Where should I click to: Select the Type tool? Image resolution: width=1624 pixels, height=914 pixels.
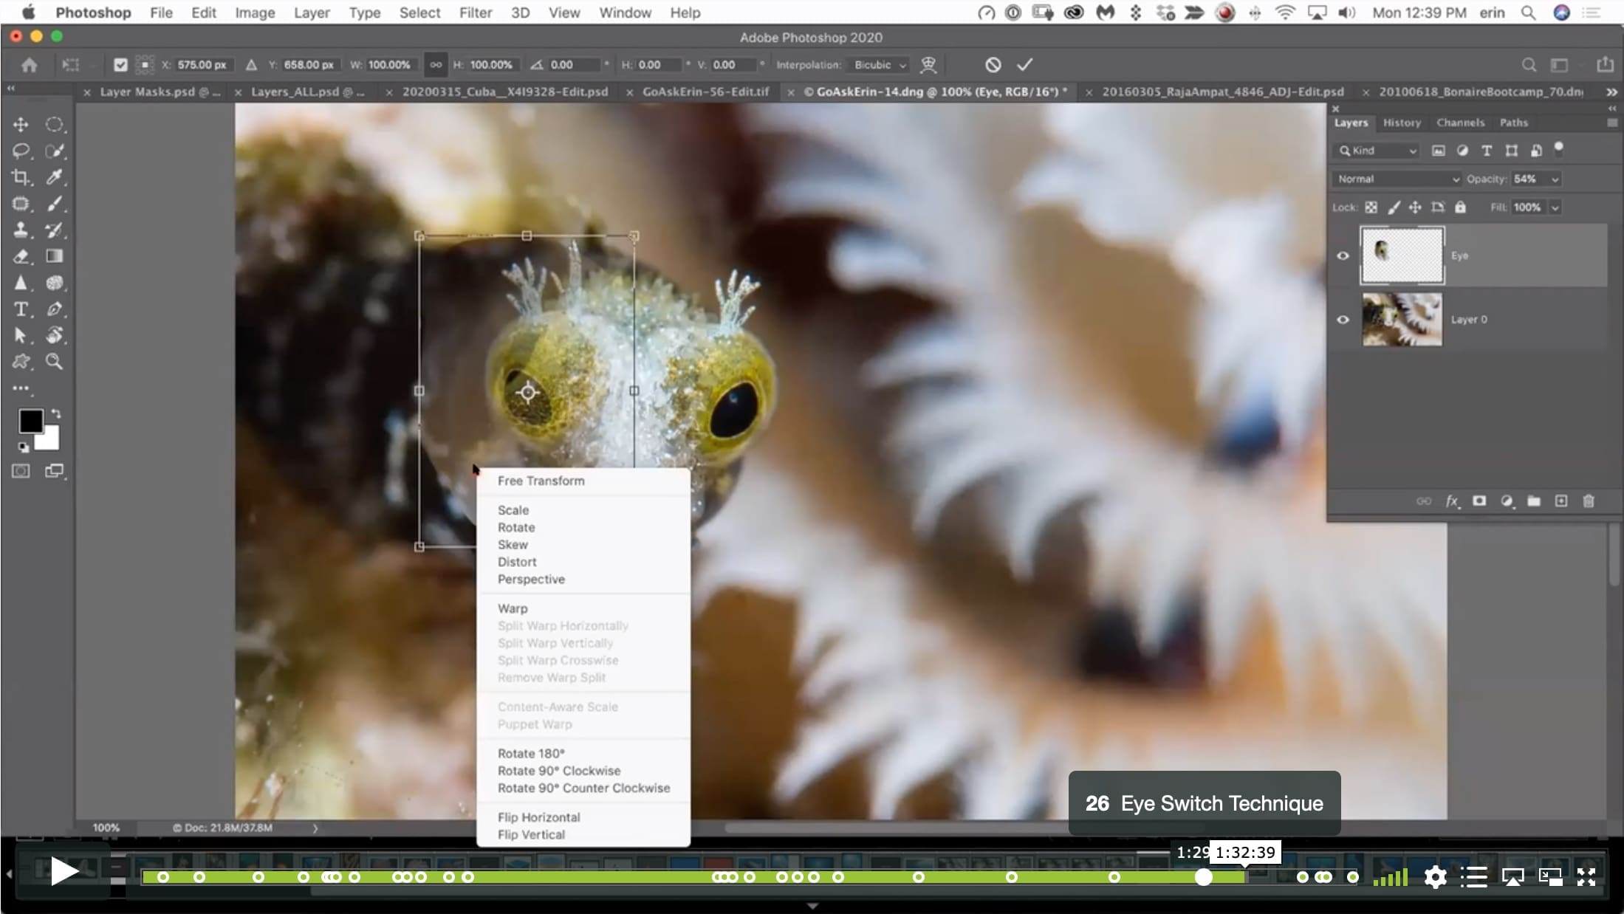click(21, 309)
